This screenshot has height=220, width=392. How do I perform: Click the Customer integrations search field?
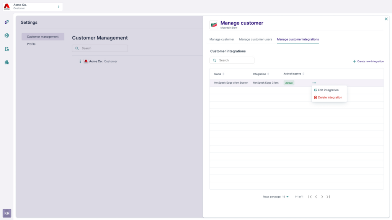pyautogui.click(x=234, y=60)
